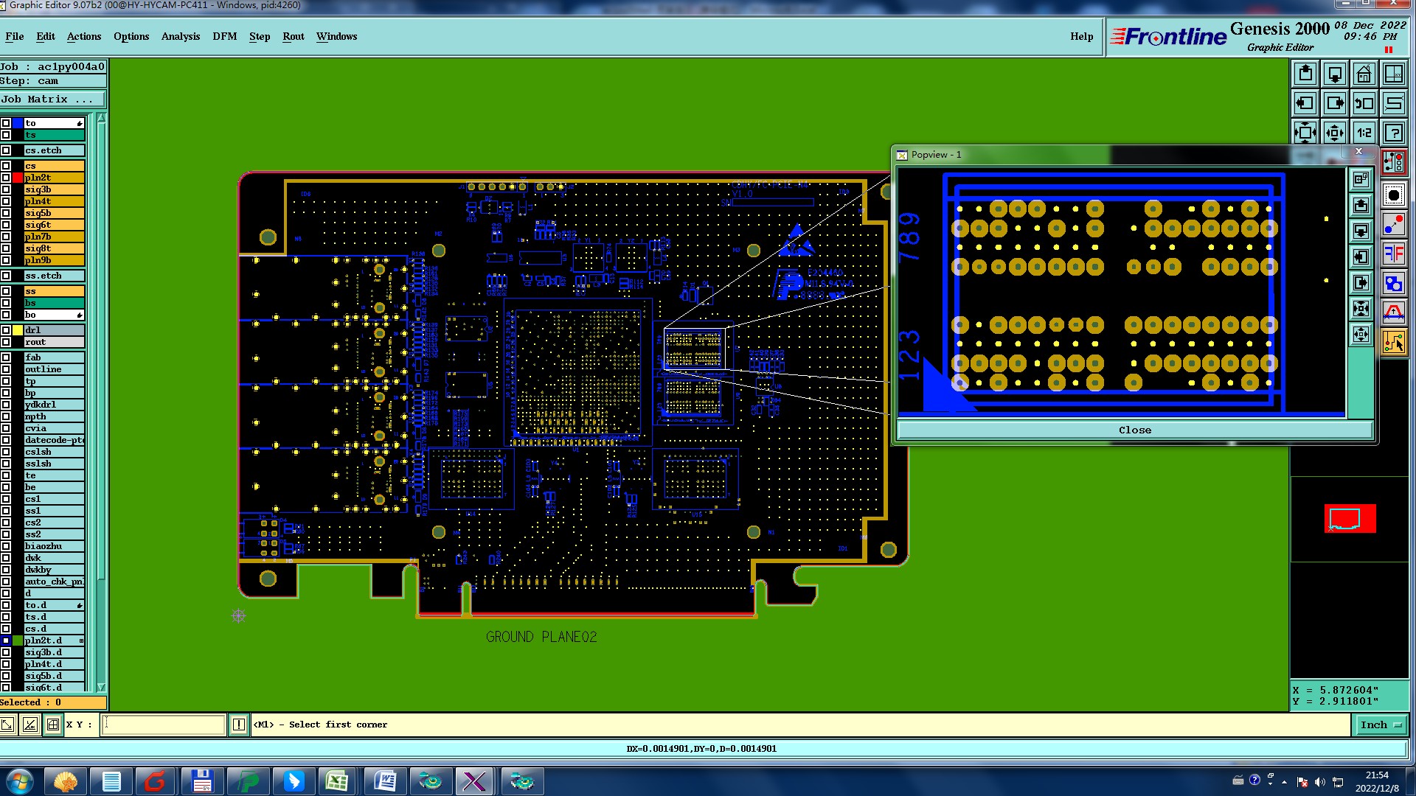Select the mirror F tool icon

1393,254
